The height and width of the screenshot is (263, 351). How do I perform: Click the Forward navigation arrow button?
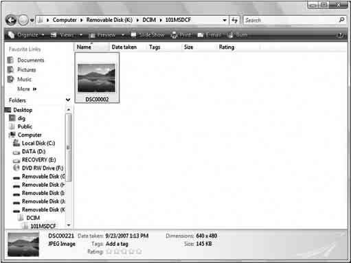click(23, 21)
